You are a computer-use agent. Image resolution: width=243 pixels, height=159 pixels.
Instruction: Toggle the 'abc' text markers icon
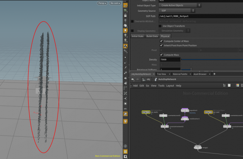click(125, 109)
